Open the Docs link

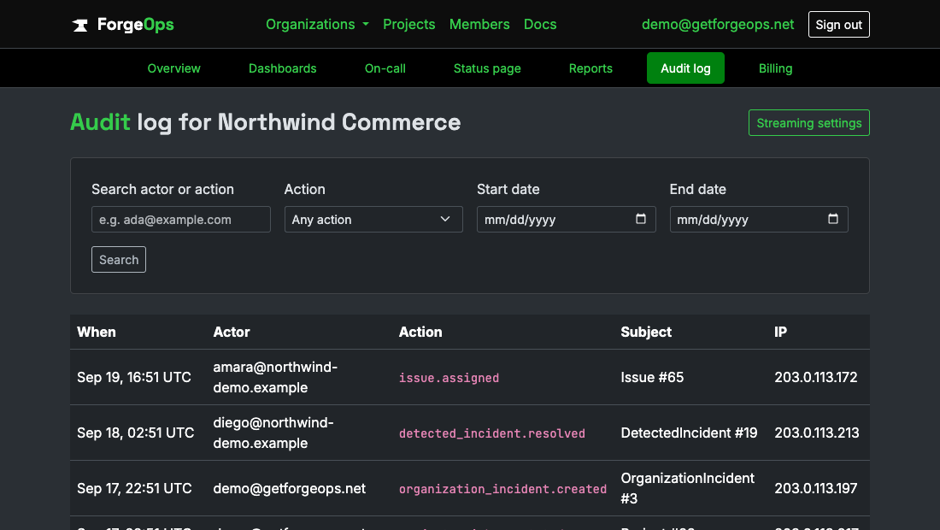pyautogui.click(x=540, y=25)
